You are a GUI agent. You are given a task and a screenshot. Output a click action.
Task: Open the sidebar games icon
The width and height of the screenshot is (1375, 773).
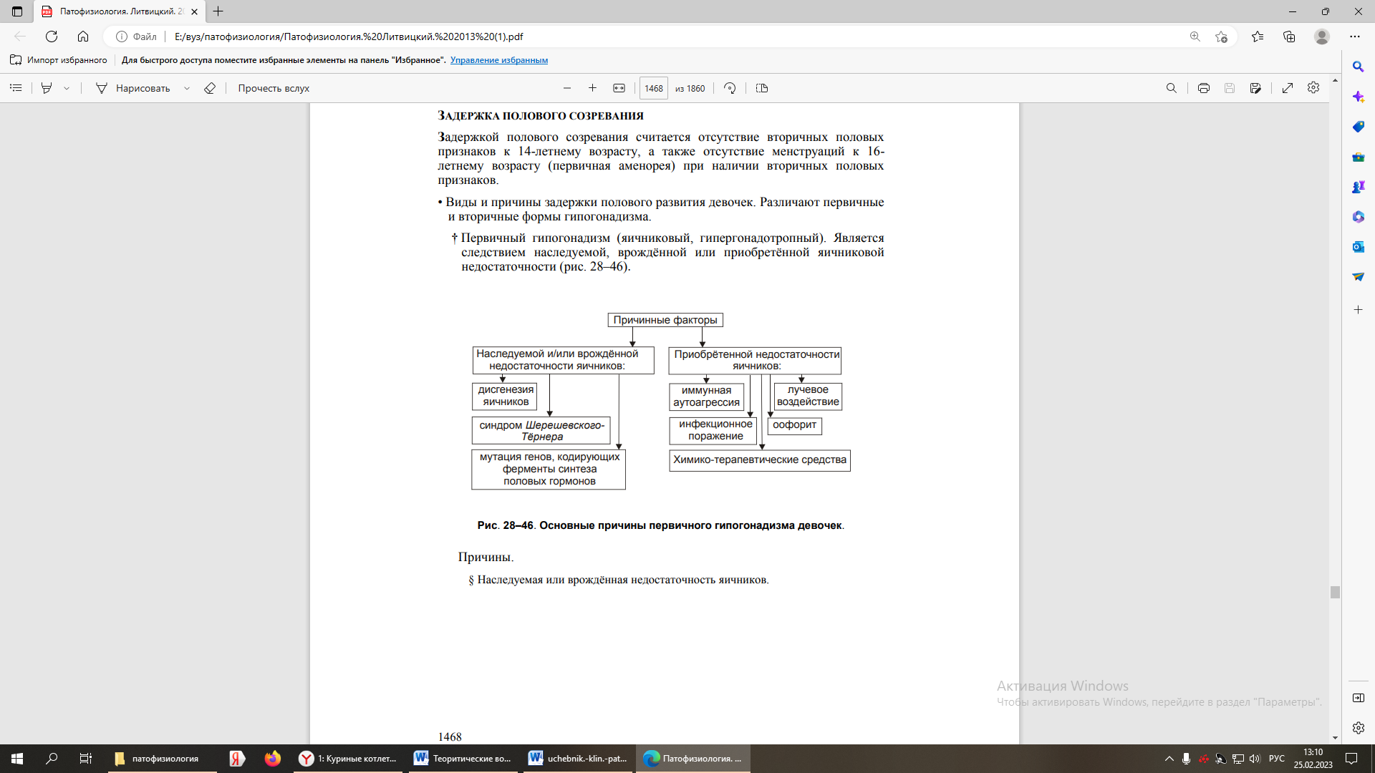pos(1358,187)
